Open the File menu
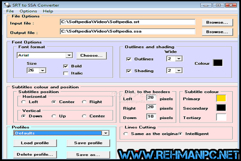Viewport: 241px width, 161px height. click(10, 11)
